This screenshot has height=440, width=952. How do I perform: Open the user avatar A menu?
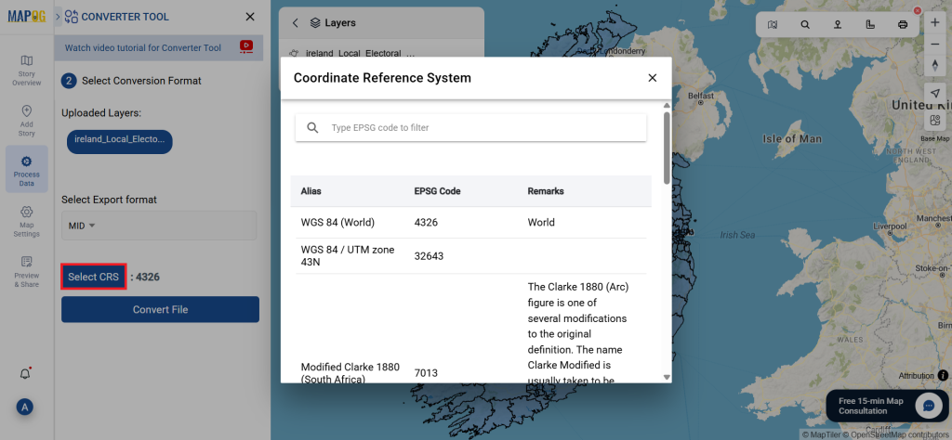[x=25, y=408]
